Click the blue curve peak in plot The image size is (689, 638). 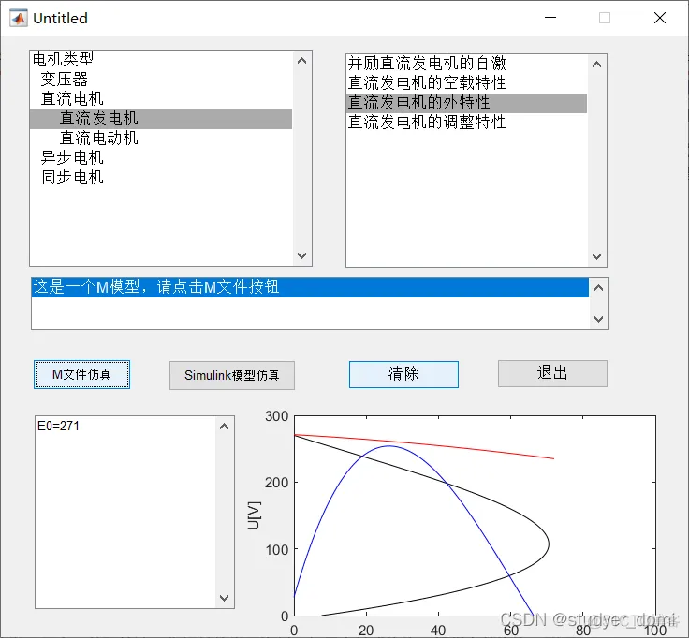(389, 446)
